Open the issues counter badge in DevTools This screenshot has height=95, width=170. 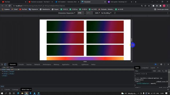pyautogui.click(x=156, y=64)
